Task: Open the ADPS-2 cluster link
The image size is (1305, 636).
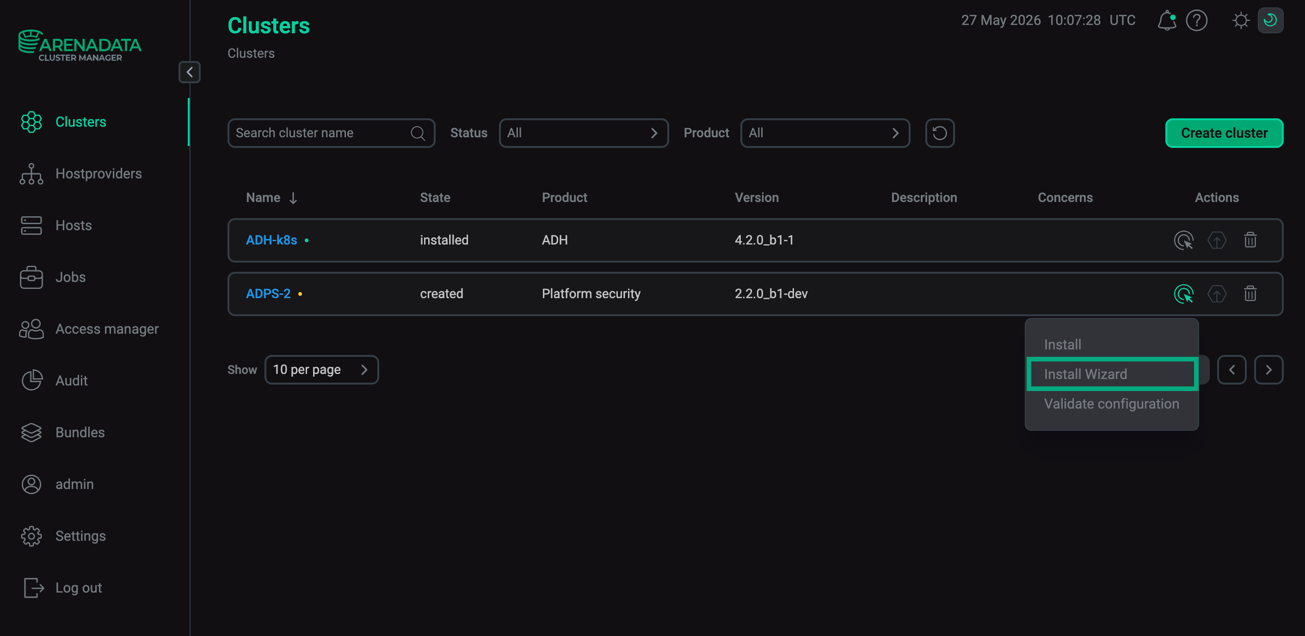Action: tap(268, 294)
